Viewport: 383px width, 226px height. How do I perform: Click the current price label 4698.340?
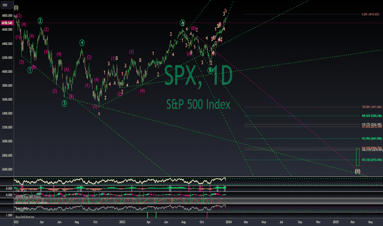pyautogui.click(x=7, y=23)
